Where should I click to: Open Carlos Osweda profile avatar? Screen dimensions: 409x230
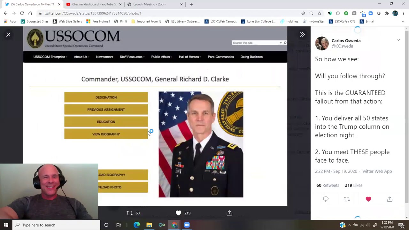322,43
